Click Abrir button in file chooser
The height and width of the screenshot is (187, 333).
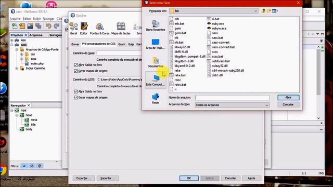tap(288, 97)
